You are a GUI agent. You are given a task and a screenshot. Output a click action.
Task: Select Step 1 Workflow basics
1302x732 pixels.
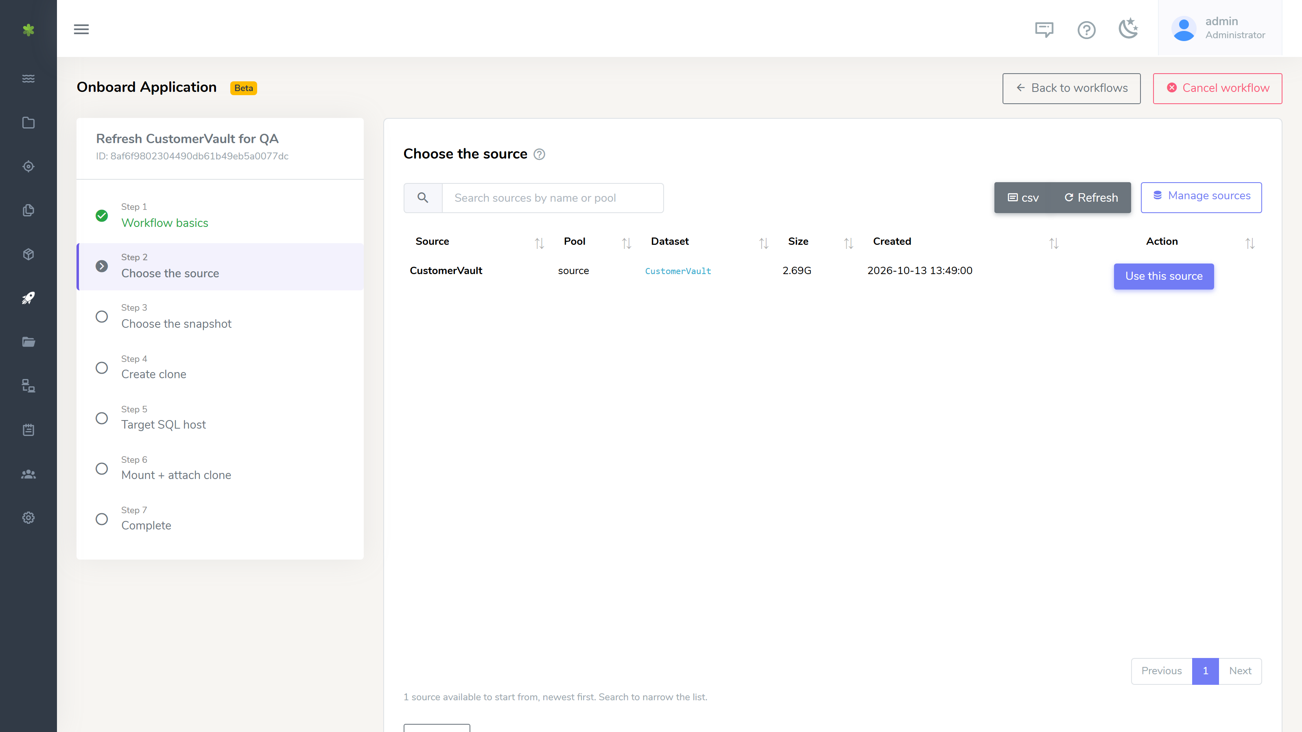point(220,216)
